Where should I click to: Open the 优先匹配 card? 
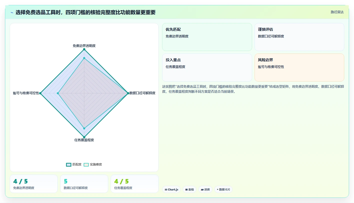point(207,37)
